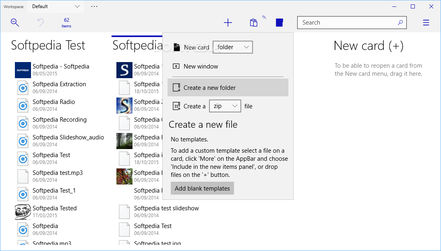
Task: Select New window menu entry
Action: (x=228, y=66)
